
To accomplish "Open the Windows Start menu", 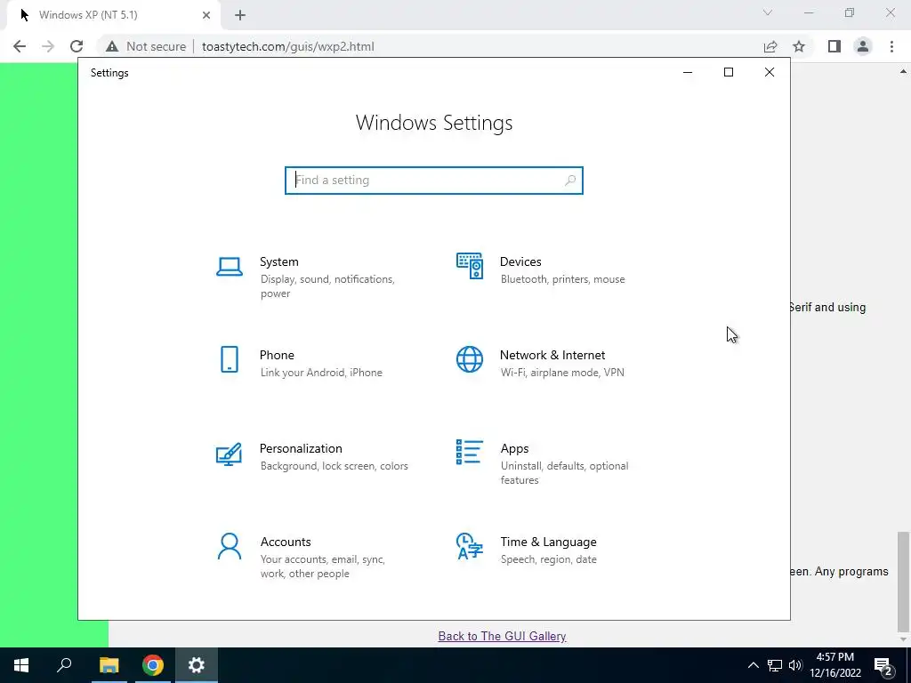I will 21,665.
